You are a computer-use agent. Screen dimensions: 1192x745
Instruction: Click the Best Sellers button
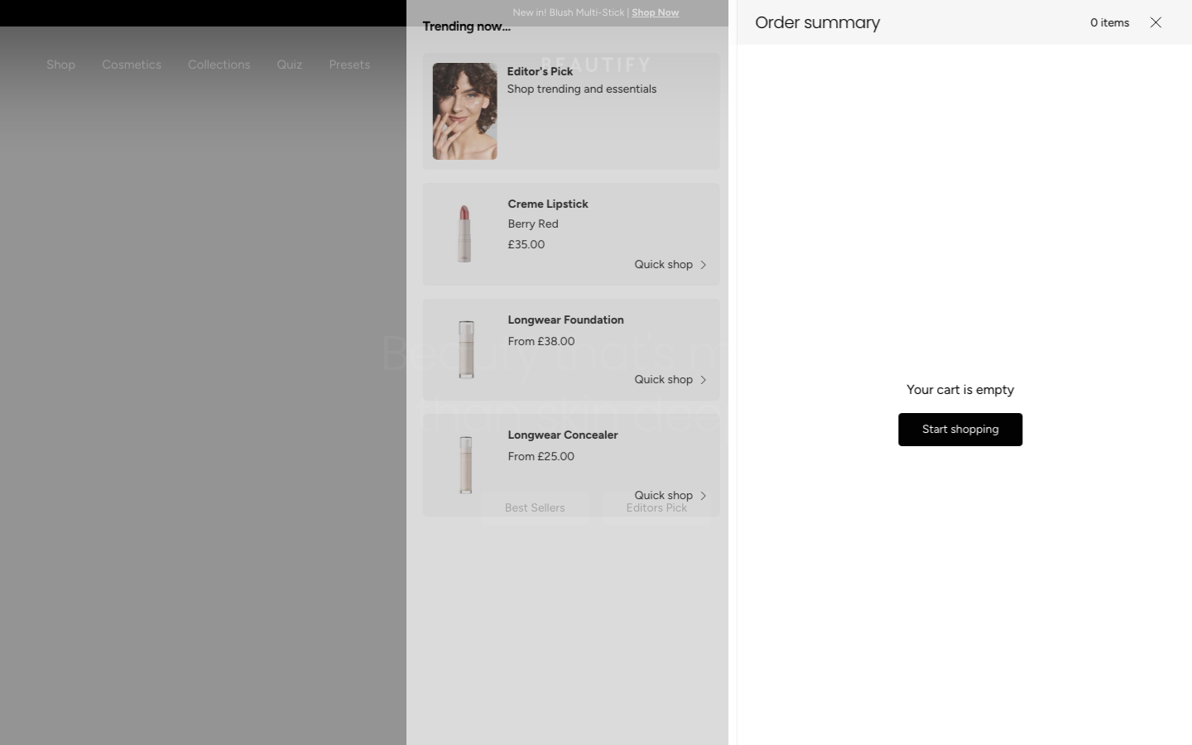pyautogui.click(x=535, y=507)
